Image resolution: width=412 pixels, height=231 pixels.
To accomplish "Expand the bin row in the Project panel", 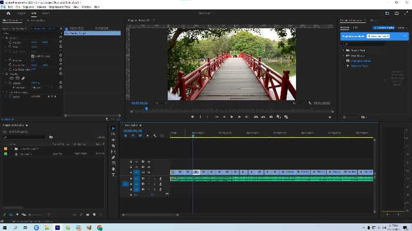I will point(11,149).
